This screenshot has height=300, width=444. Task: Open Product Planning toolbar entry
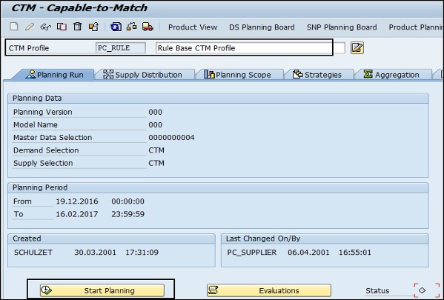[415, 27]
